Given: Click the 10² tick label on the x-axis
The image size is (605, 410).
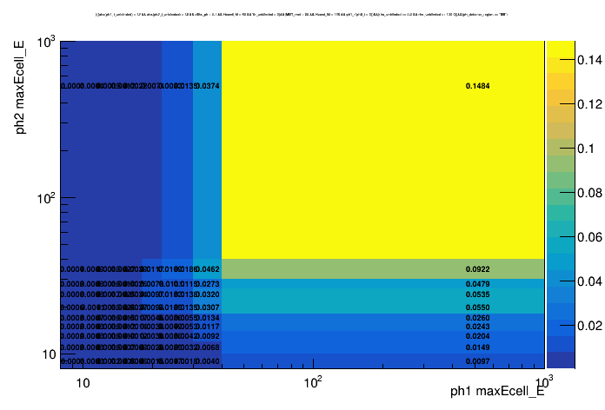Looking at the screenshot, I should (313, 383).
